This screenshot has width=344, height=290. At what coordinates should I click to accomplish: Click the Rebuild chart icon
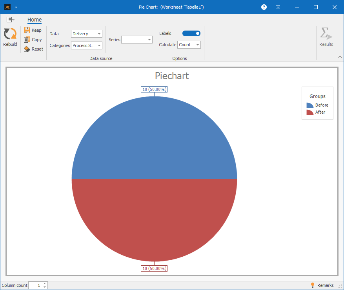point(10,34)
